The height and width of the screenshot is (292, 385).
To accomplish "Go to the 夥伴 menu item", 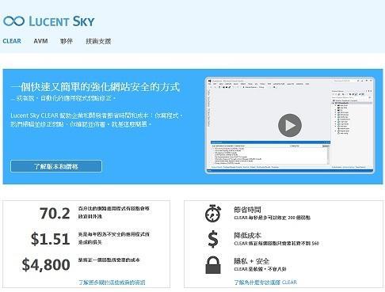I will 67,41.
